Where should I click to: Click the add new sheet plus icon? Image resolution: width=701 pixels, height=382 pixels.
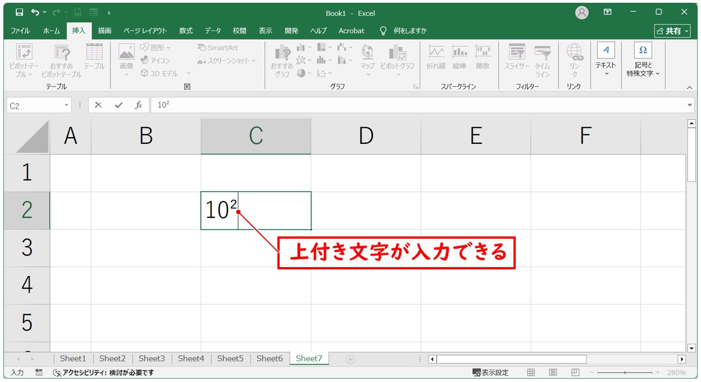click(x=350, y=359)
